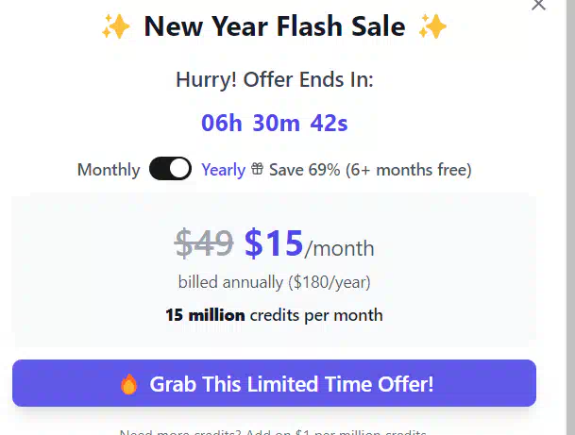The height and width of the screenshot is (435, 575).
Task: Click the $15 discounted price
Action: click(x=274, y=243)
